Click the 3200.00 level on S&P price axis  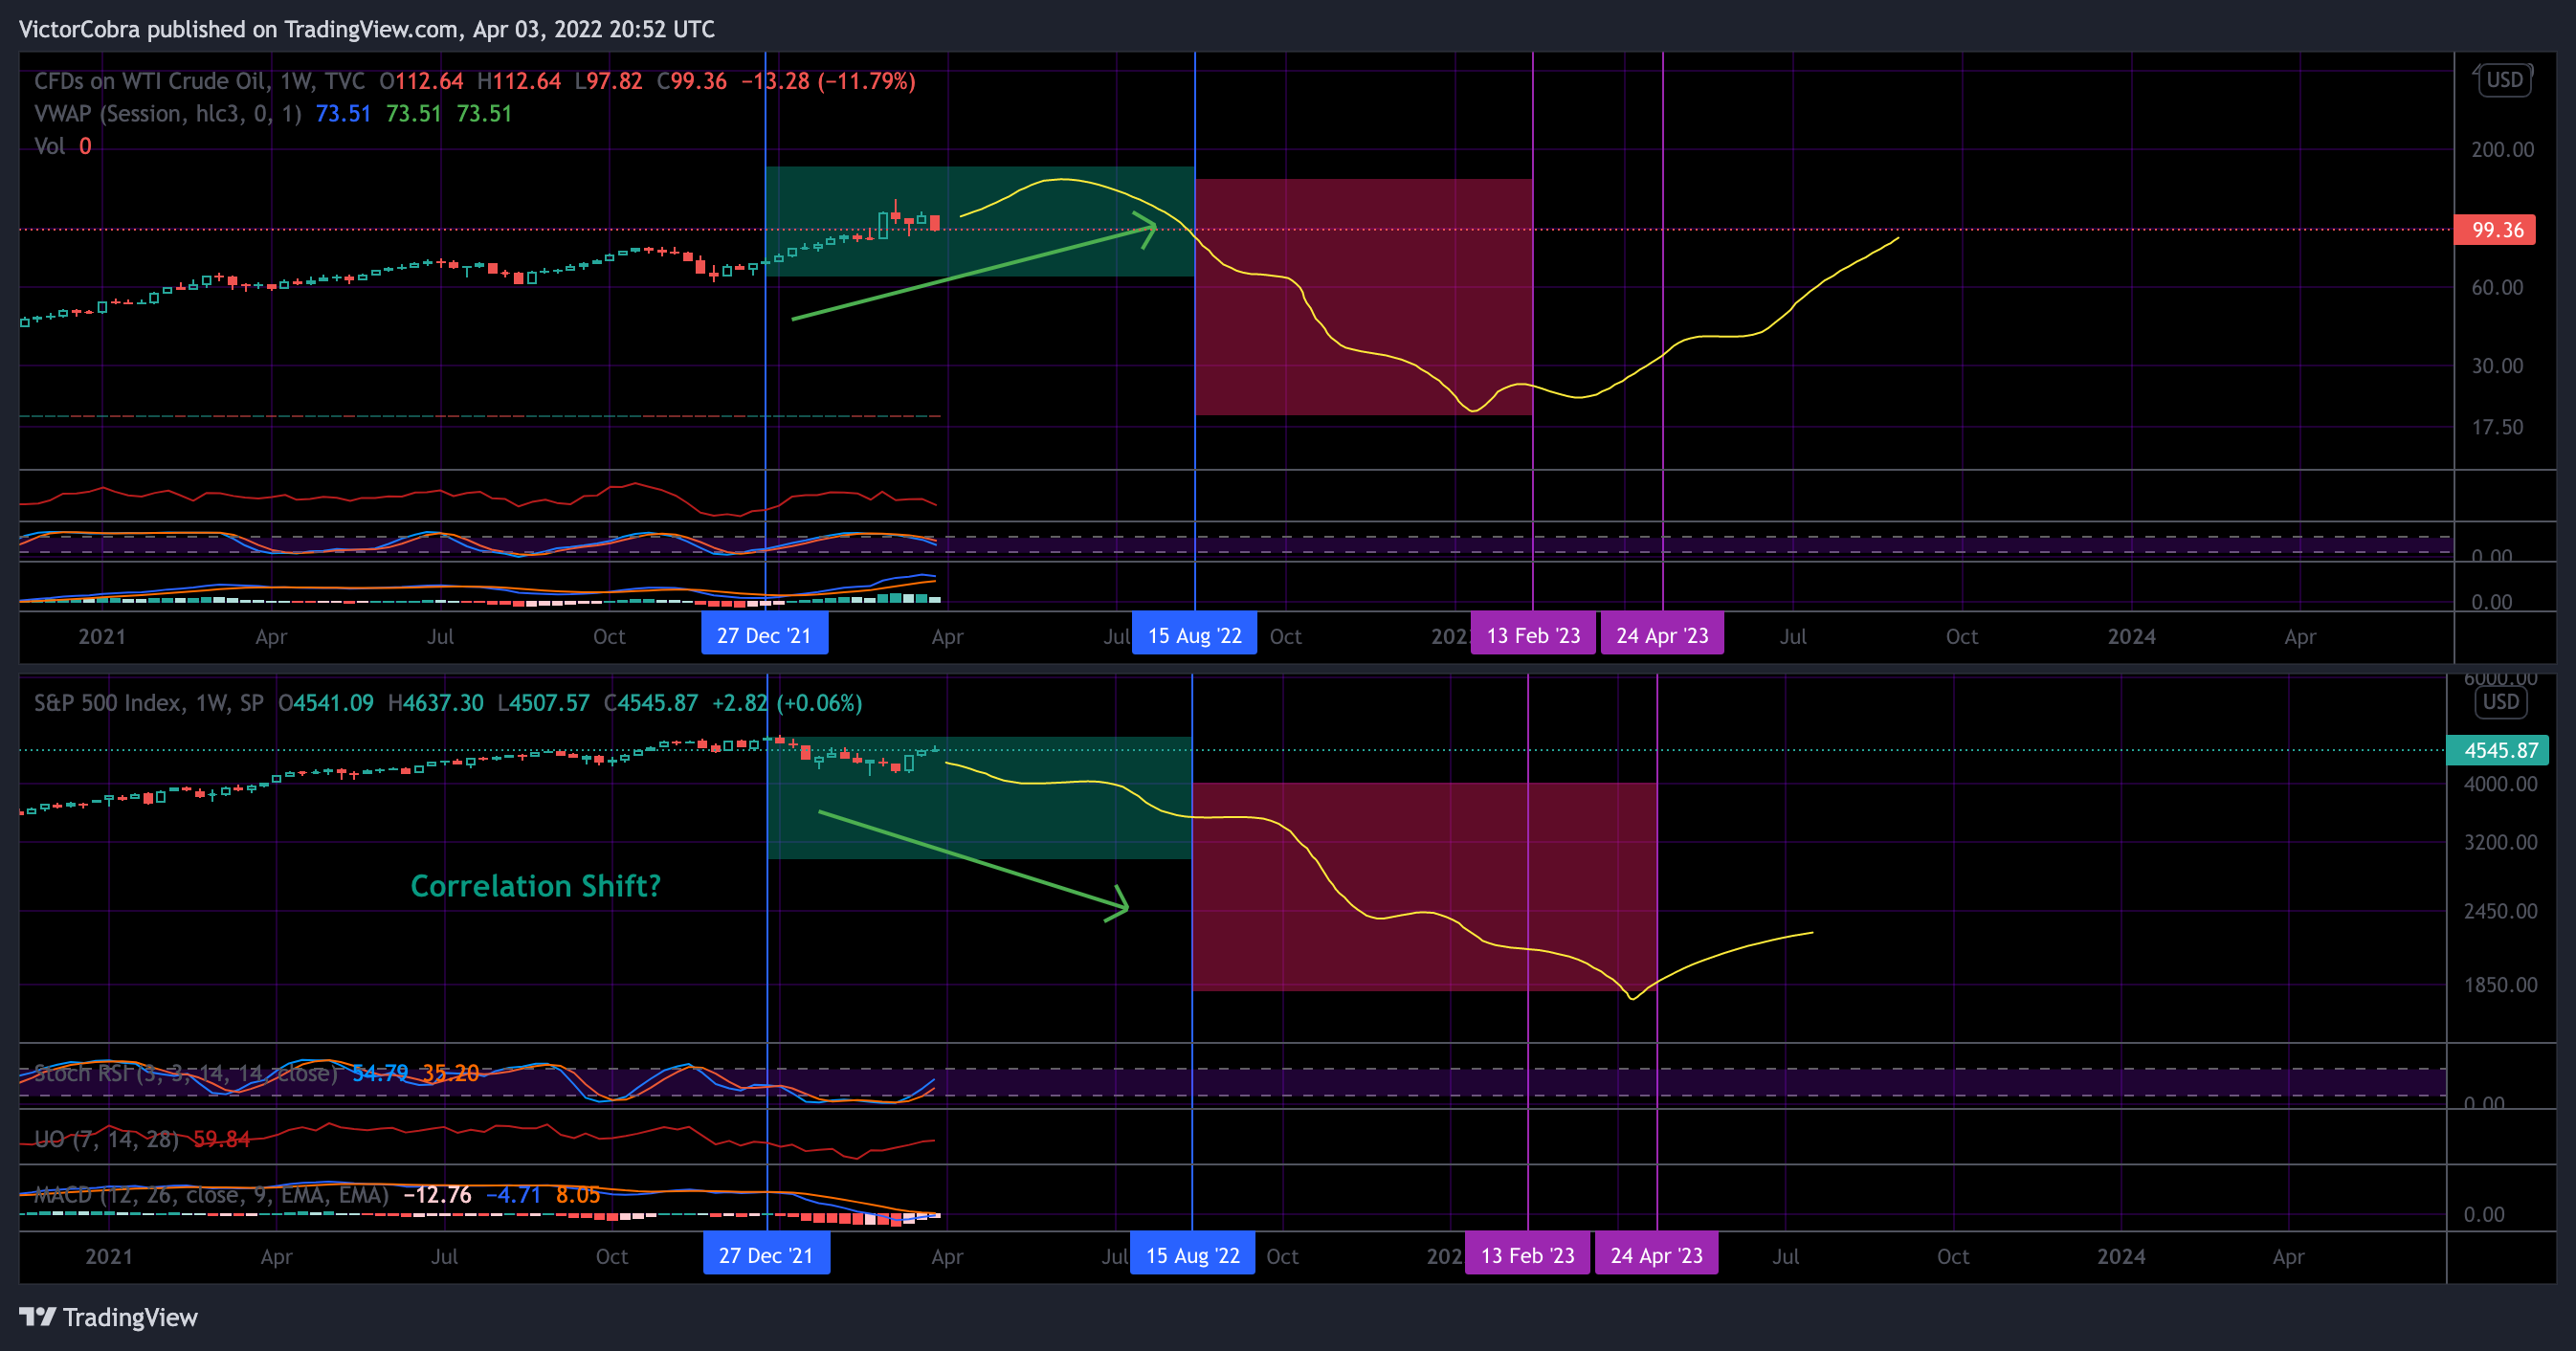point(2500,842)
